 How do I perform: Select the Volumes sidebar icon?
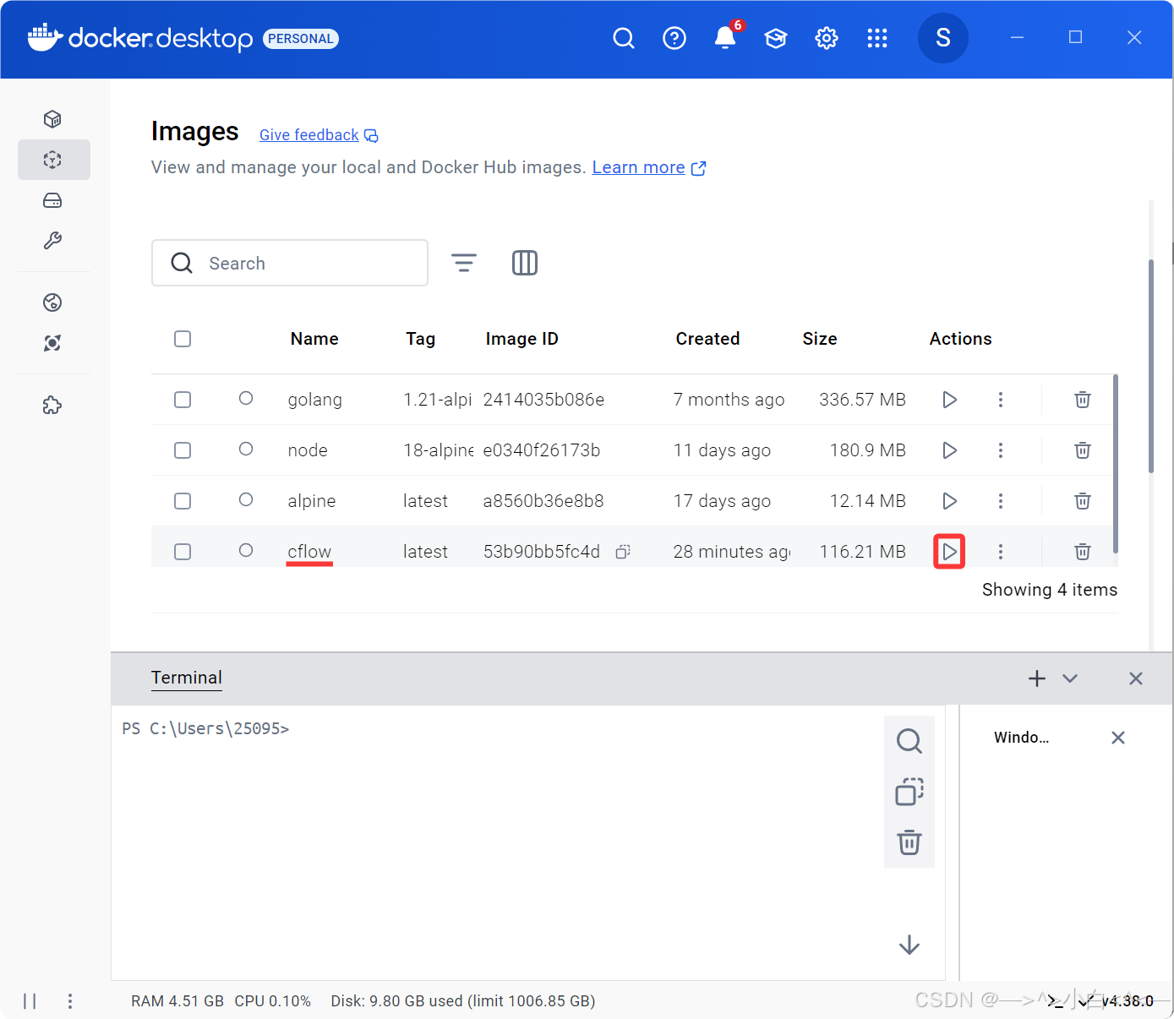tap(52, 200)
